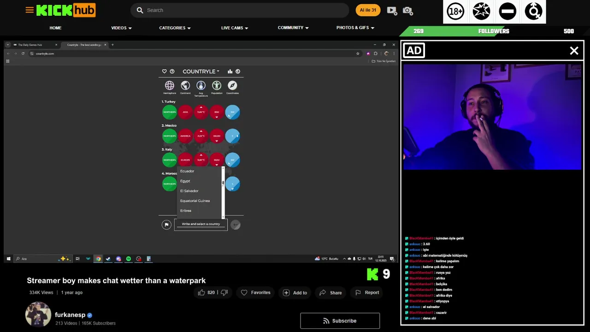This screenshot has width=590, height=332.
Task: Open the Spotify icon in the taskbar
Action: (x=129, y=259)
